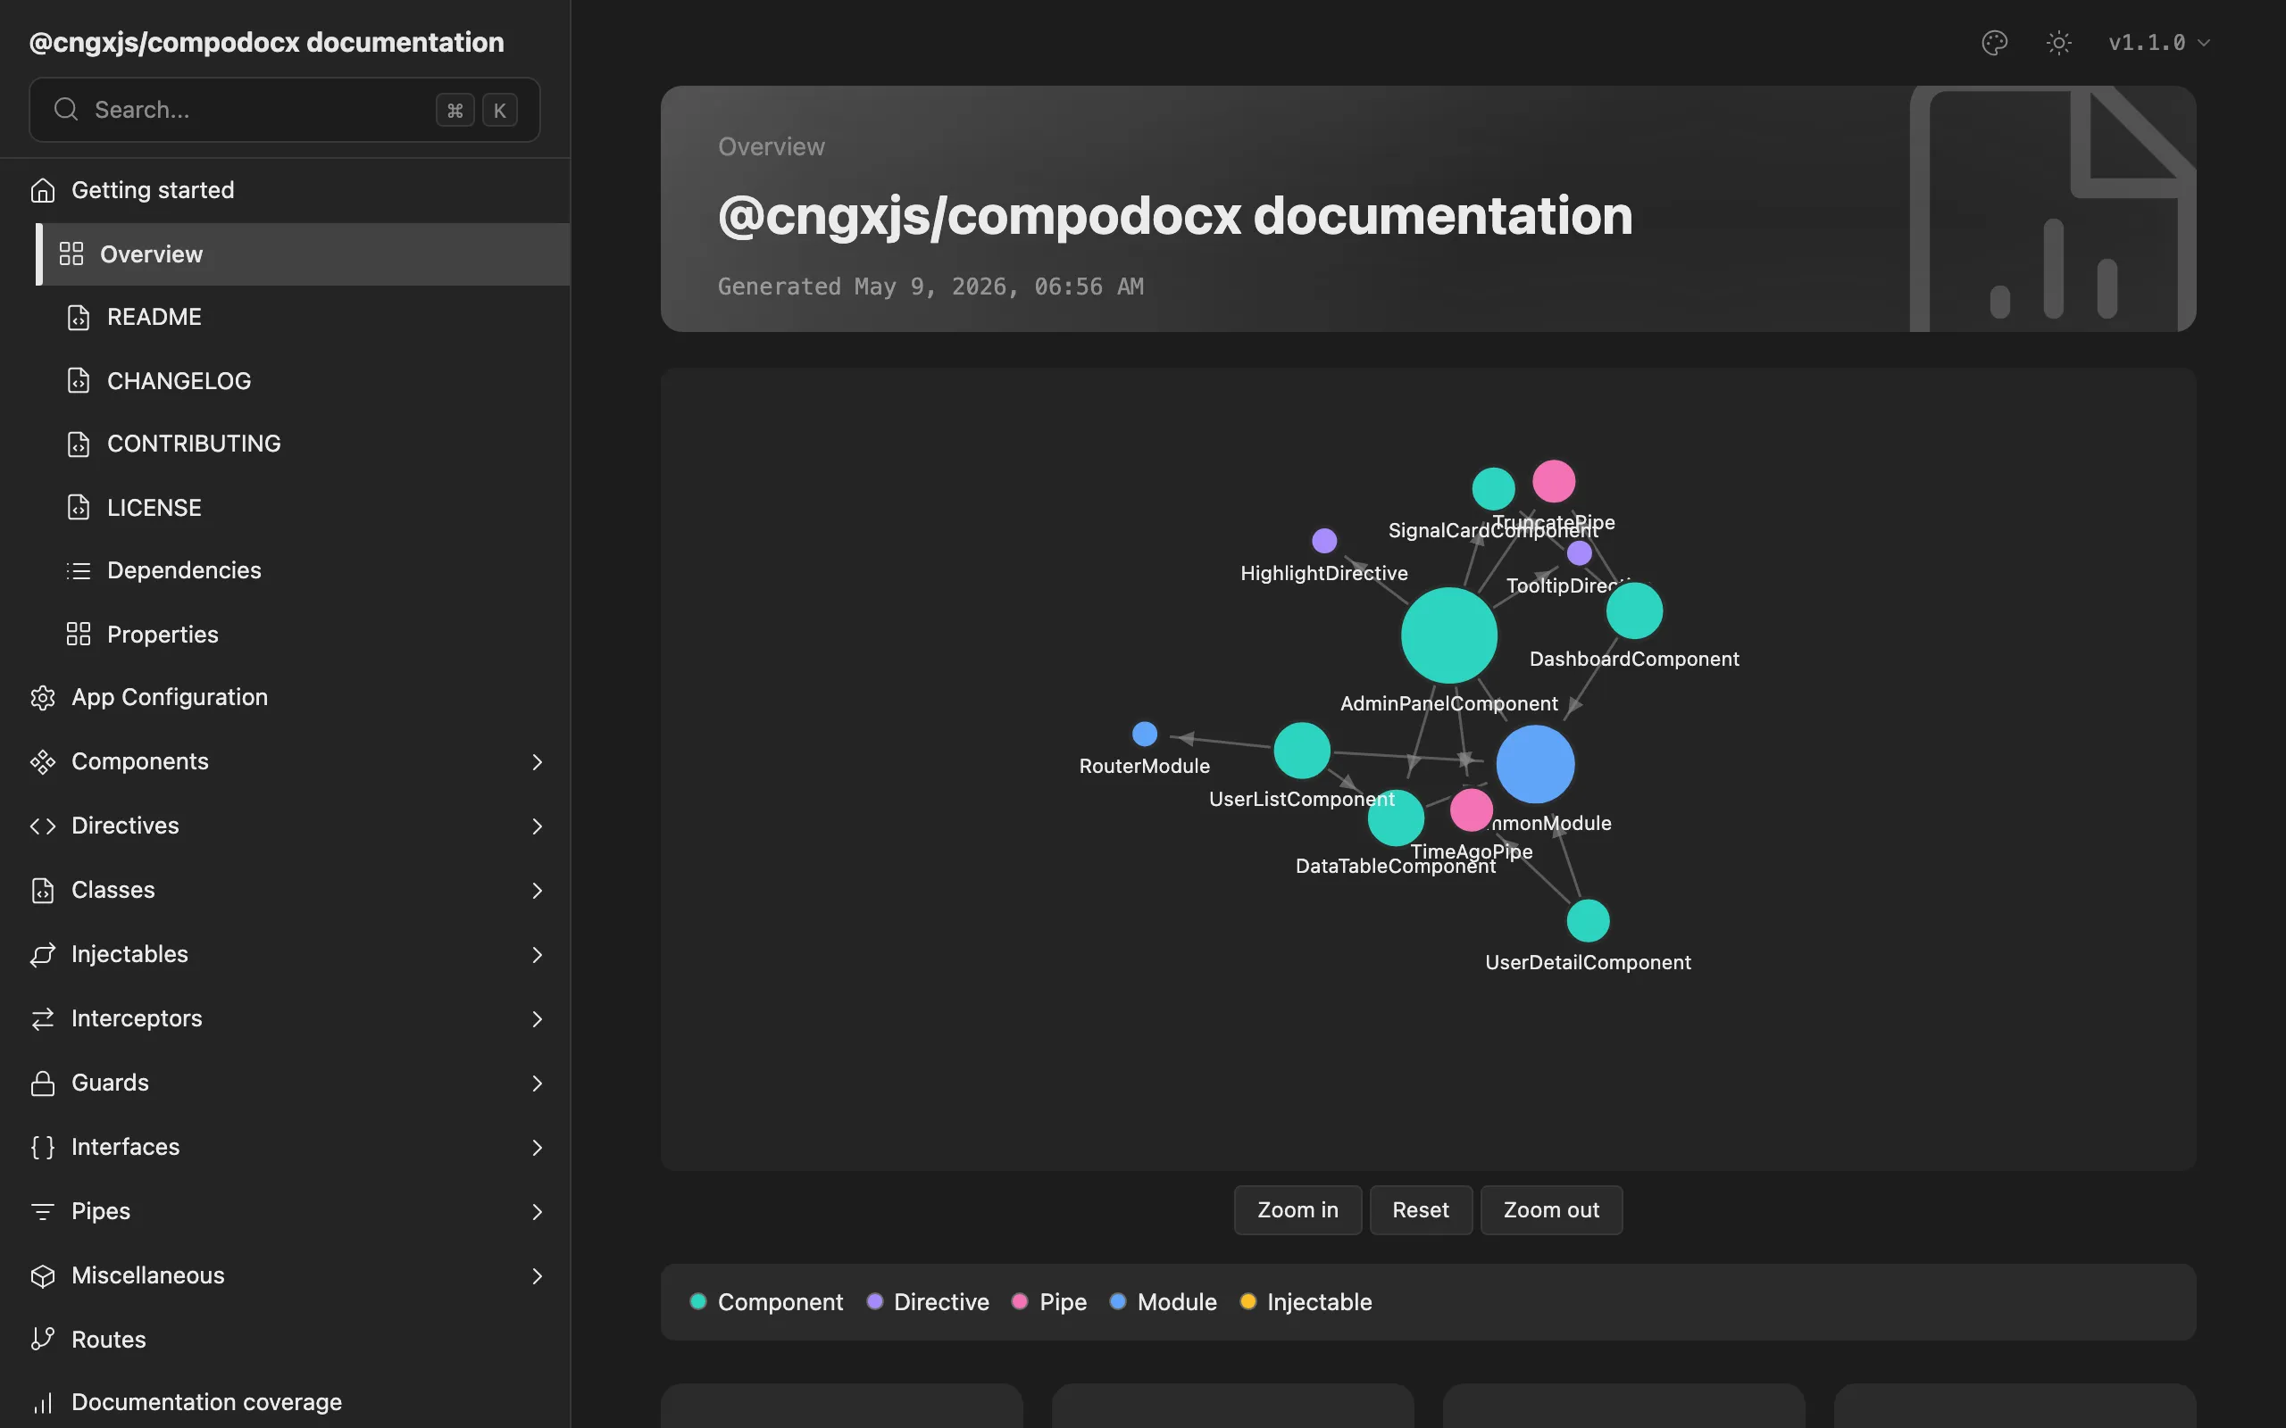
Task: Click the CONTRIBUTING file icon
Action: pos(79,444)
